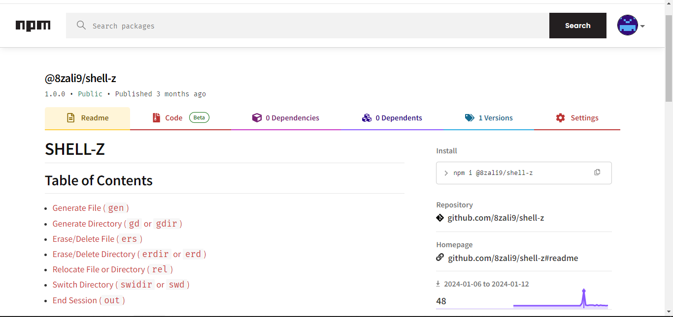Image resolution: width=673 pixels, height=317 pixels.
Task: Click the weekly downloads sparkline chart
Action: pos(560,300)
